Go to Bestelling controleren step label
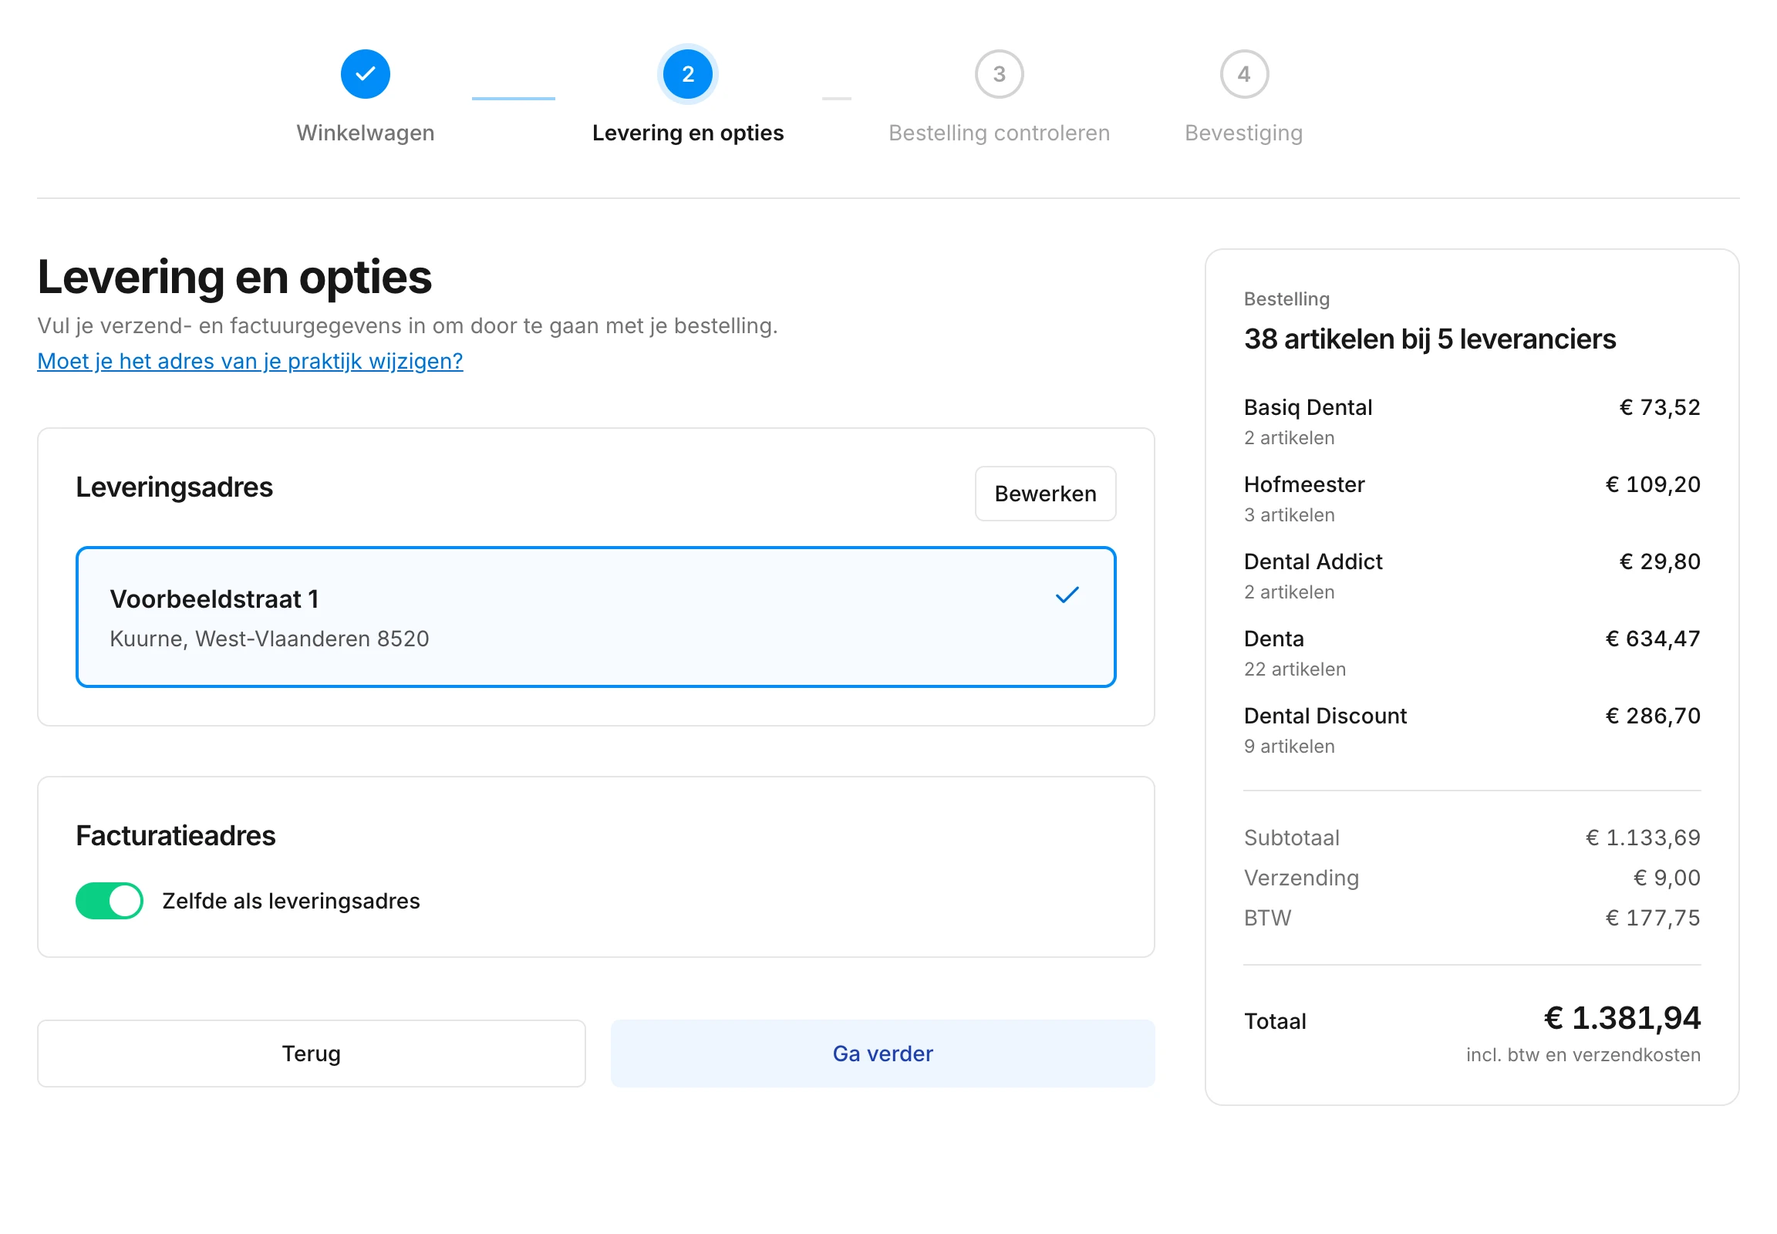The width and height of the screenshot is (1777, 1234). 998,133
